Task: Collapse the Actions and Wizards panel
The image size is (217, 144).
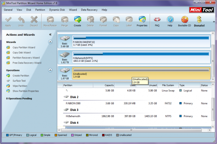Action: tap(50, 35)
